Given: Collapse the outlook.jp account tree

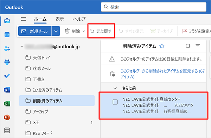Looking at the screenshot, I should (22, 46).
